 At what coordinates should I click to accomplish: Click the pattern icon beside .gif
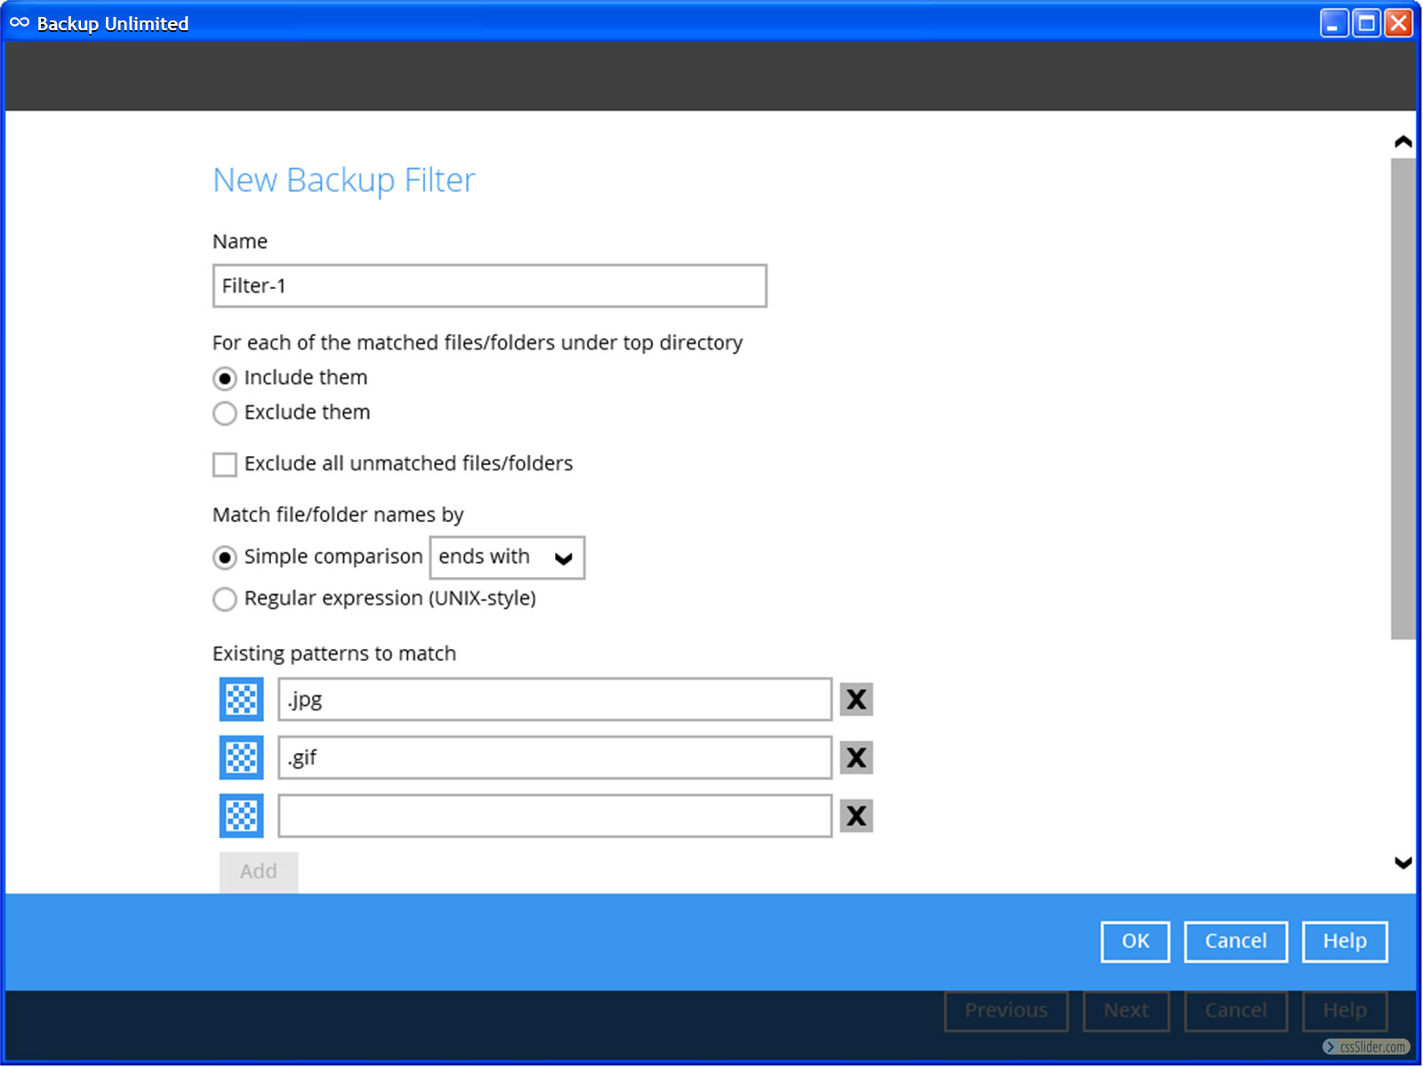(x=241, y=758)
